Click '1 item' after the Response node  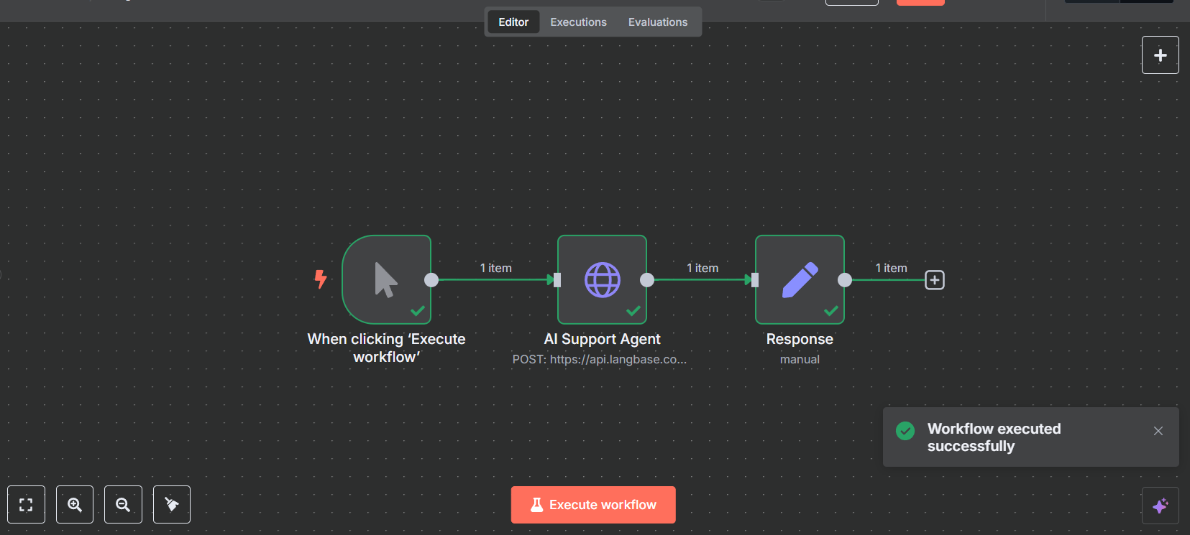[x=891, y=268]
